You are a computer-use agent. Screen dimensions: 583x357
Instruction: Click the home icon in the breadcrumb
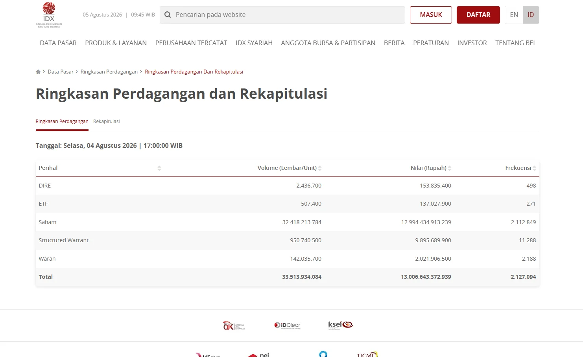point(38,72)
